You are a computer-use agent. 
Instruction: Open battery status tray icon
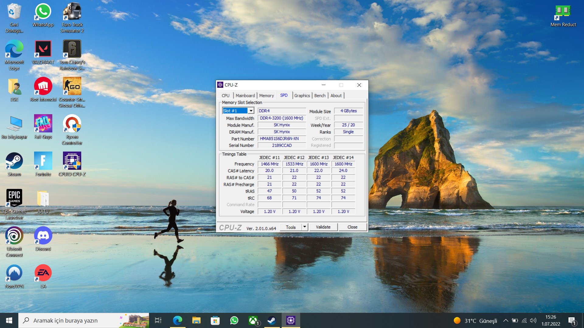pyautogui.click(x=515, y=320)
